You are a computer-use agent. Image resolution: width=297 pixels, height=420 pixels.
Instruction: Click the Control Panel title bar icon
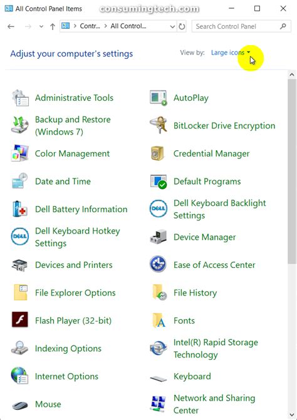9,9
